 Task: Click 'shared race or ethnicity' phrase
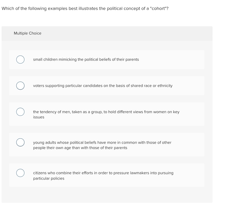tap(152, 86)
